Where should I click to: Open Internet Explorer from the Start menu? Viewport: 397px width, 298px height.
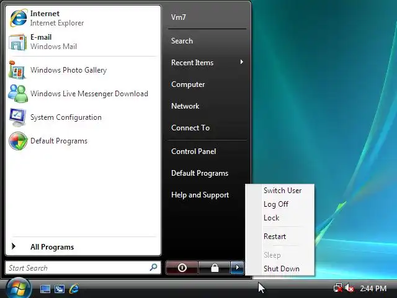[83, 18]
